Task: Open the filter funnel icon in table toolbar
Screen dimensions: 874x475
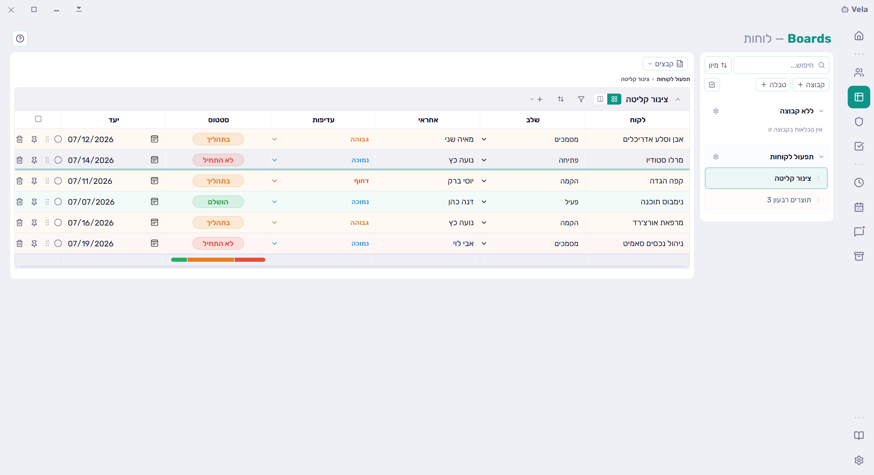Action: coord(581,99)
